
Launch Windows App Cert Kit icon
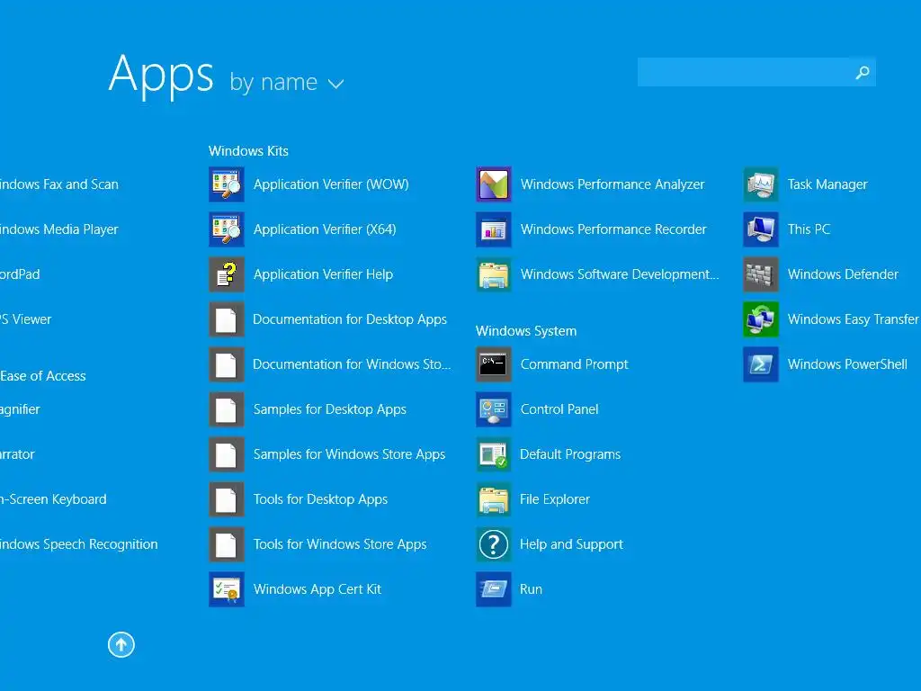pos(226,589)
